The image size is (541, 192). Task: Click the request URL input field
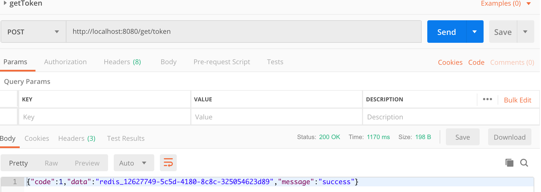[x=243, y=32]
